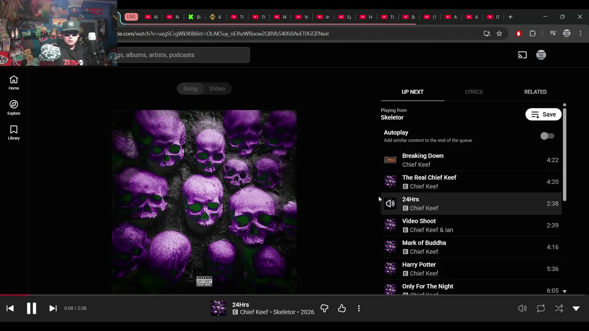
Task: Play Only For The Night from queue
Action: point(471,288)
